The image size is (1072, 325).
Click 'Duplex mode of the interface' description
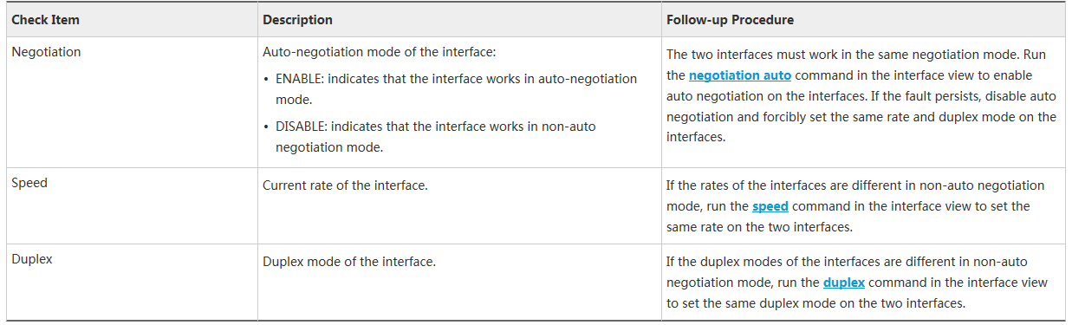(348, 262)
